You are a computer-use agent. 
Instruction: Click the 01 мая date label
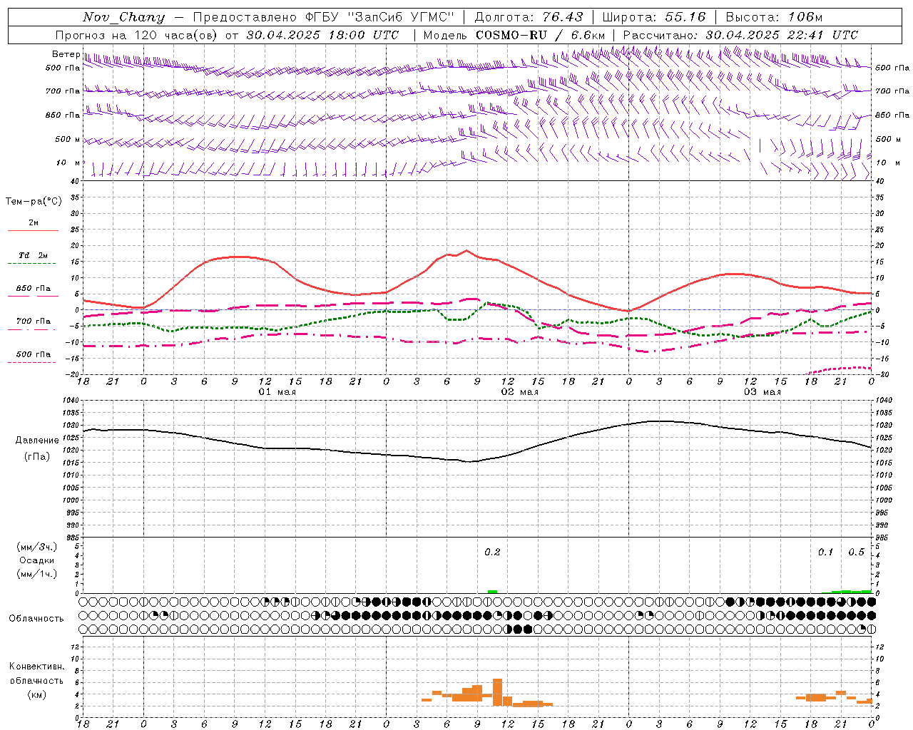[x=277, y=392]
